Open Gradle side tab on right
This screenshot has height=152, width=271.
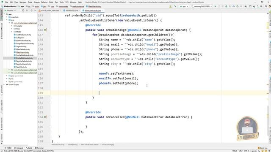[270, 35]
